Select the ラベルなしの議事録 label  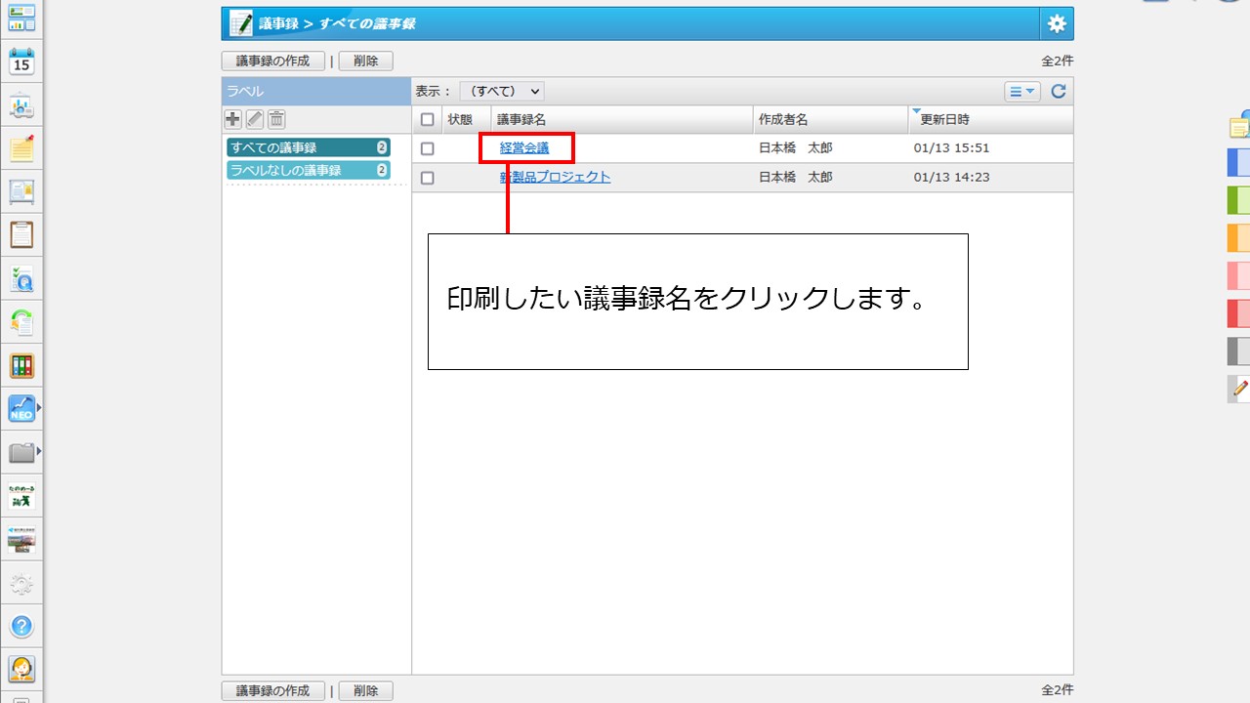[308, 170]
